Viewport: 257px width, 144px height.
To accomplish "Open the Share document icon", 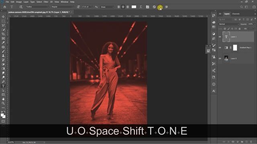I will (x=254, y=7).
